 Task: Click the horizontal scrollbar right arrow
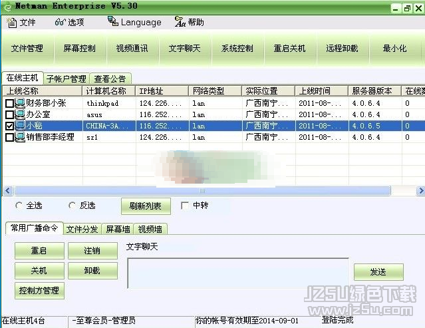(420, 191)
